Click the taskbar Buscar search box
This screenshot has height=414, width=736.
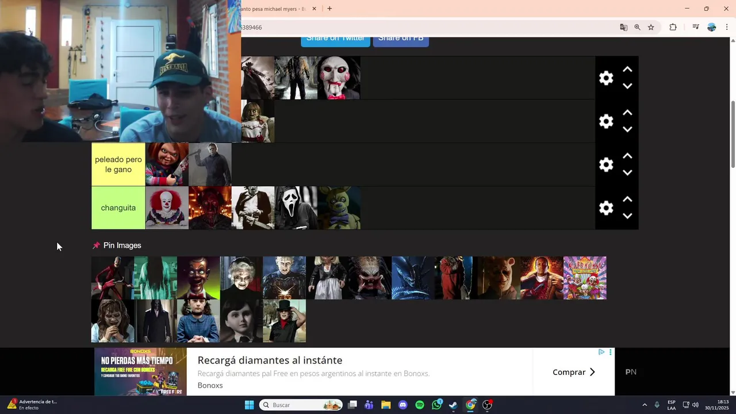(x=301, y=405)
